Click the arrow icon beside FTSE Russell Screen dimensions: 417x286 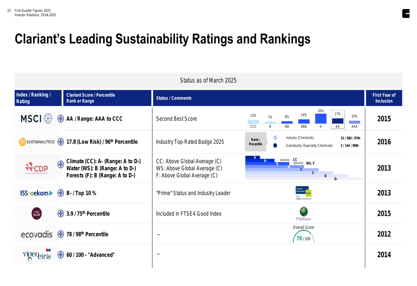60,213
